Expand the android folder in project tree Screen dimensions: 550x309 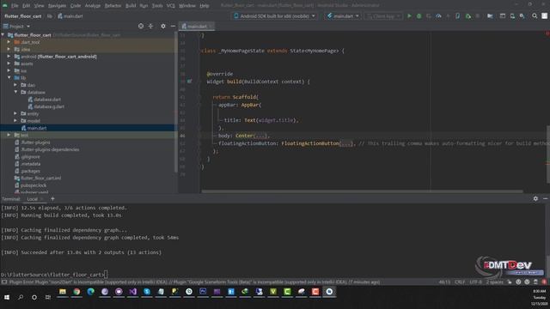(x=9, y=57)
